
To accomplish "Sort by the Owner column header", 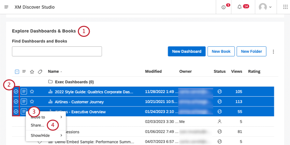I will 186,71.
